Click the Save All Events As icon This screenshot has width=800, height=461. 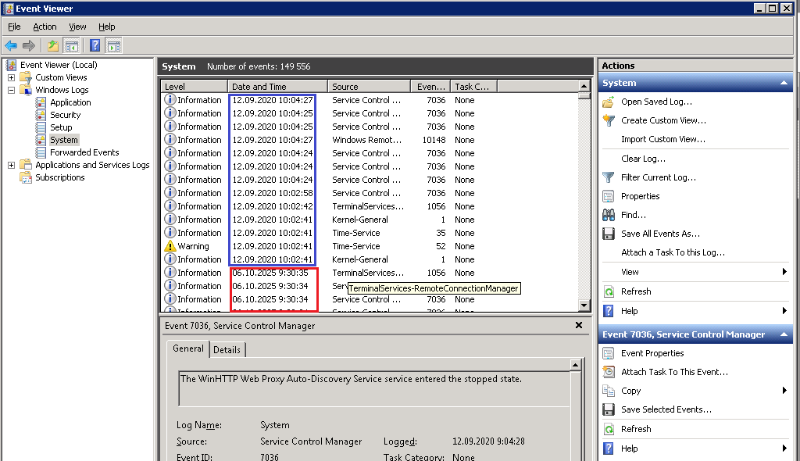point(608,233)
